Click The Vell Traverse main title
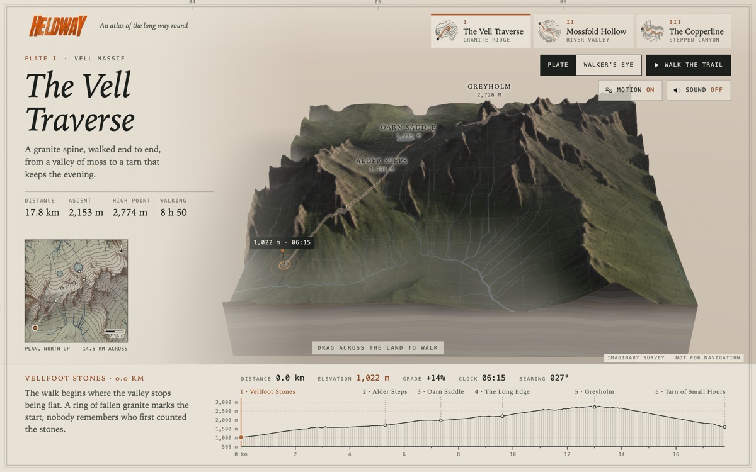756x472 pixels. click(79, 102)
